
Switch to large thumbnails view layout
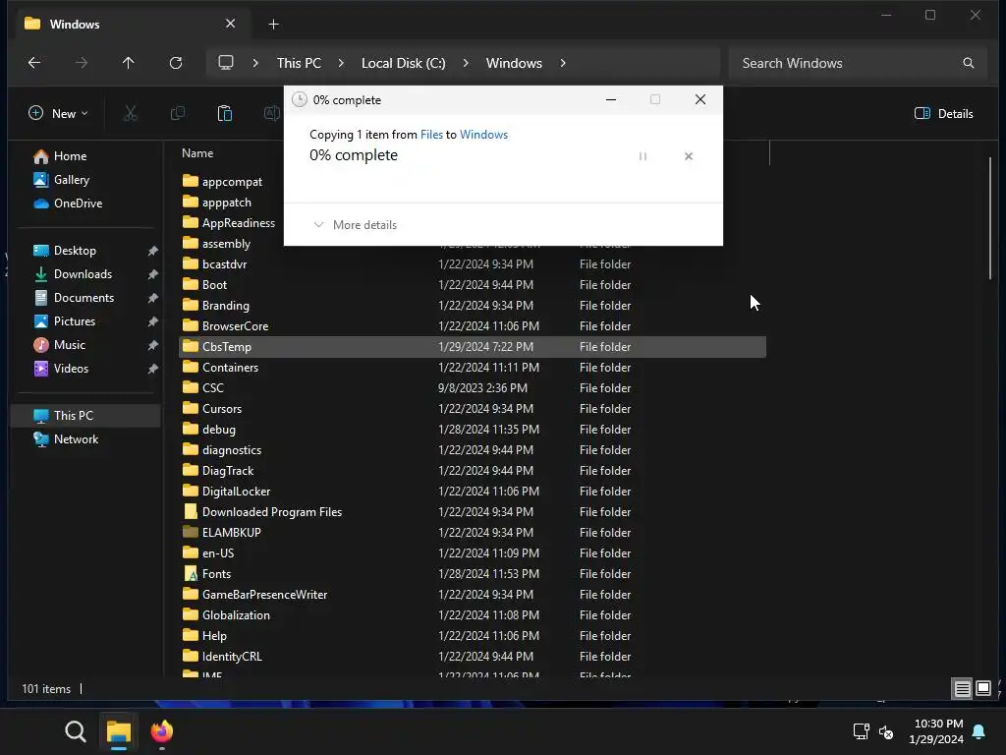[982, 689]
